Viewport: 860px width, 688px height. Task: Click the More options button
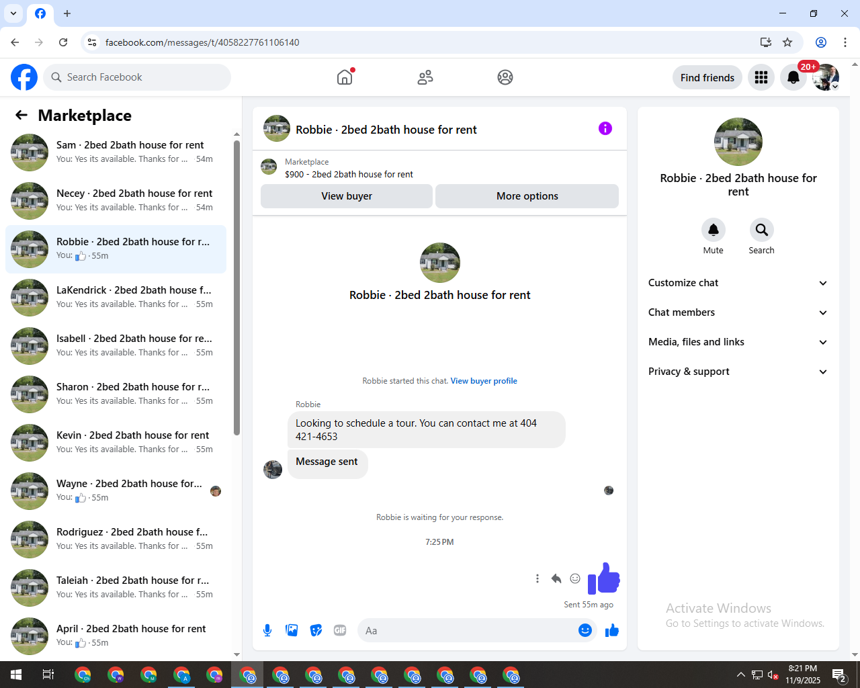point(527,196)
